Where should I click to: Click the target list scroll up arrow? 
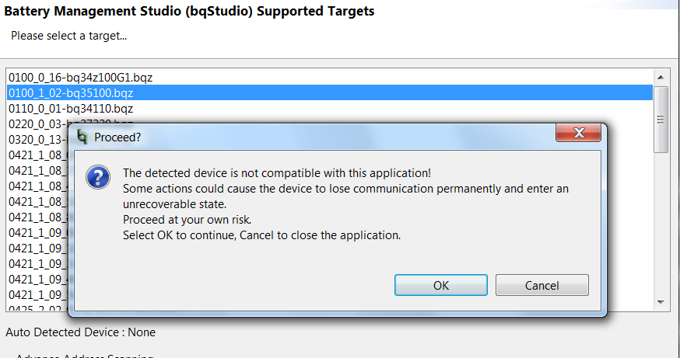(x=661, y=78)
